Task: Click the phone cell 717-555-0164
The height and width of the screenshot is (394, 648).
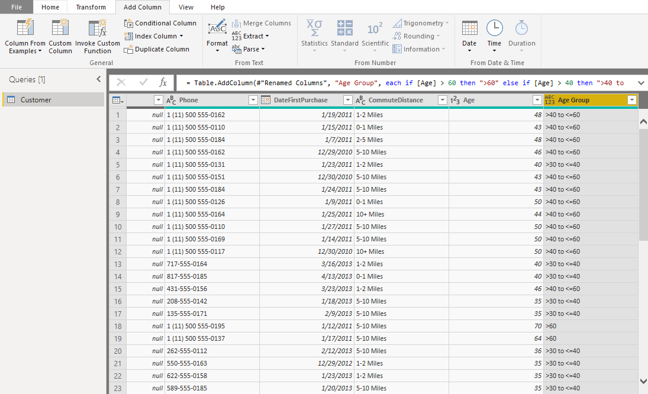Action: pyautogui.click(x=212, y=264)
